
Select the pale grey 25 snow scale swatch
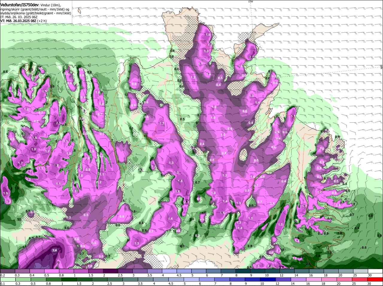361,271
